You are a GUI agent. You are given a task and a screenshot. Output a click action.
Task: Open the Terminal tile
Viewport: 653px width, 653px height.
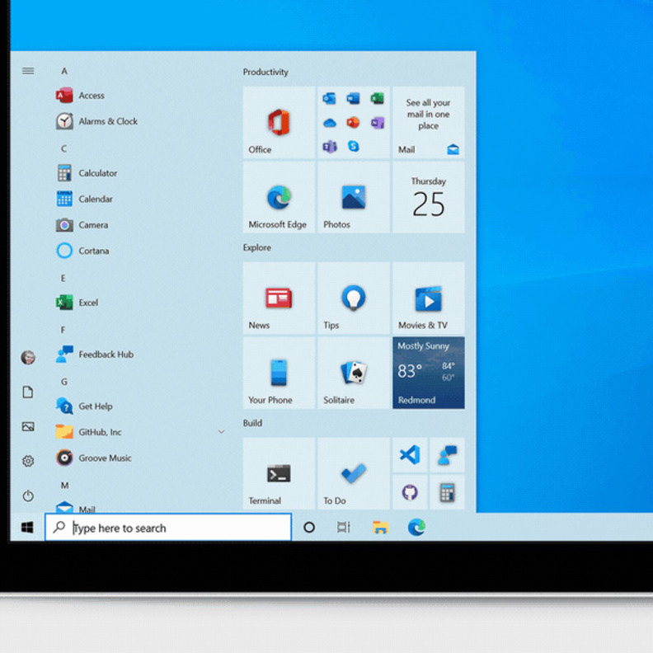[x=279, y=473]
